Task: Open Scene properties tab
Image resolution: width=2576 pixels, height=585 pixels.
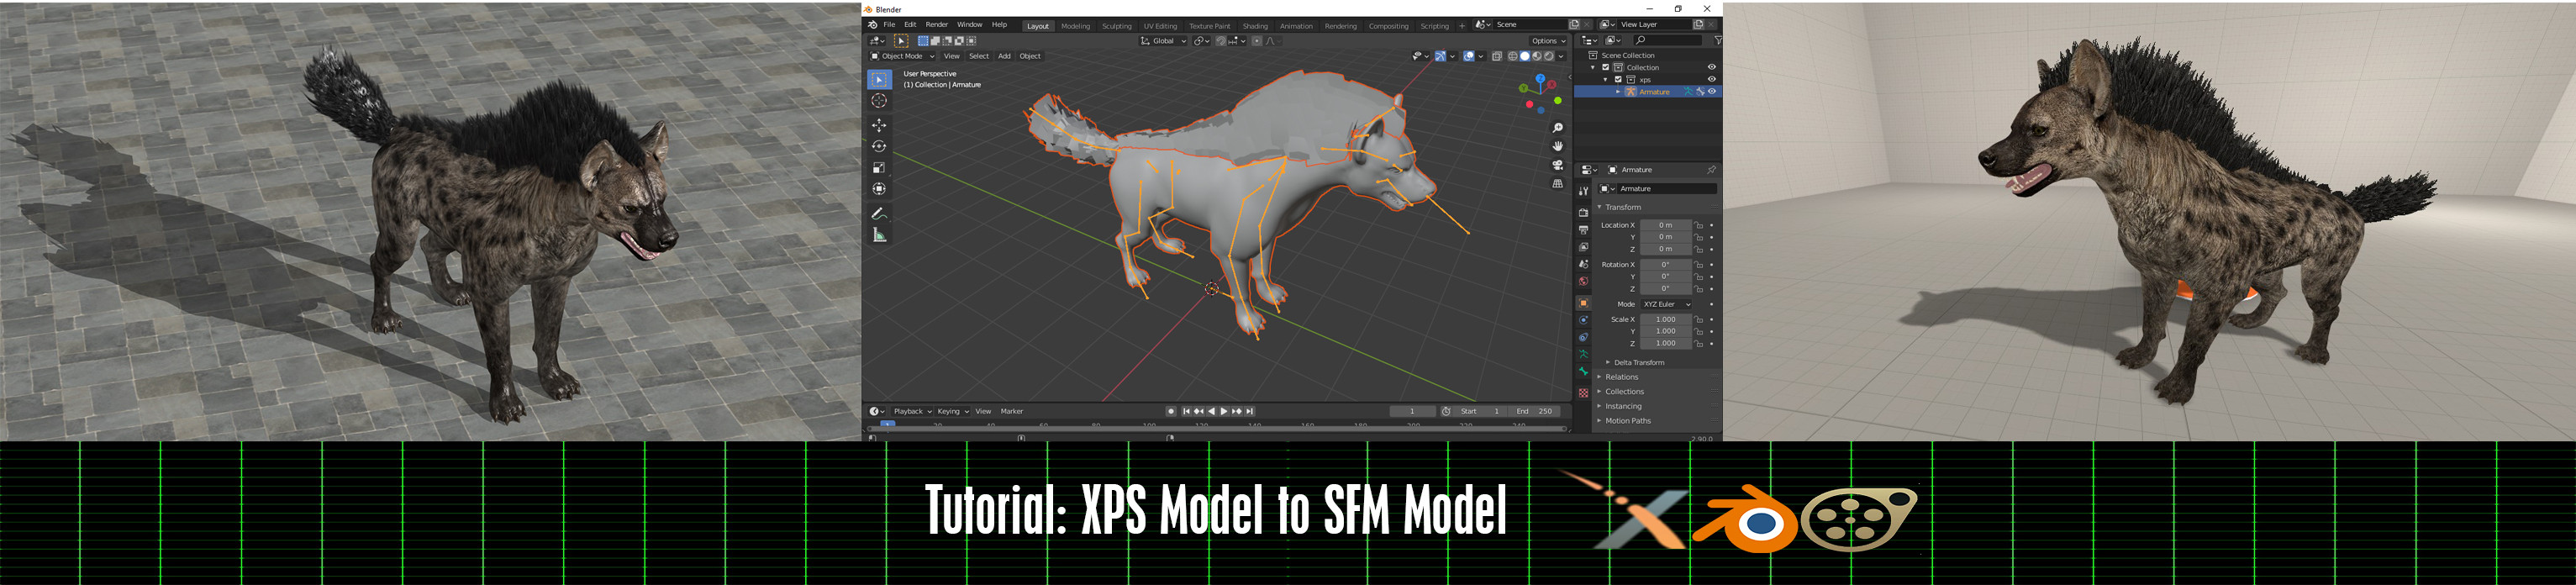Action: pos(1583,264)
